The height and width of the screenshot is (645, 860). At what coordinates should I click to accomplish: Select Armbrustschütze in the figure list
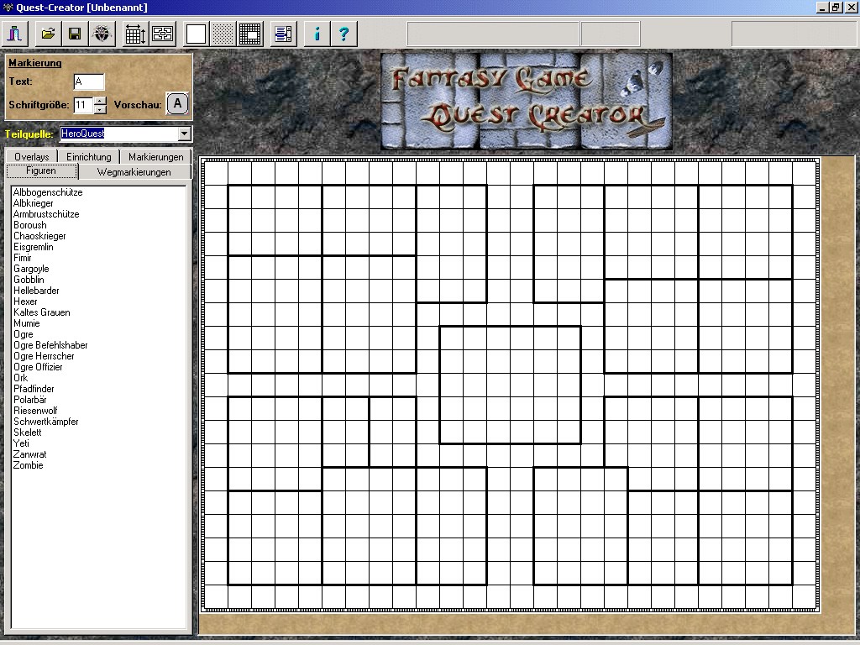[x=46, y=214]
